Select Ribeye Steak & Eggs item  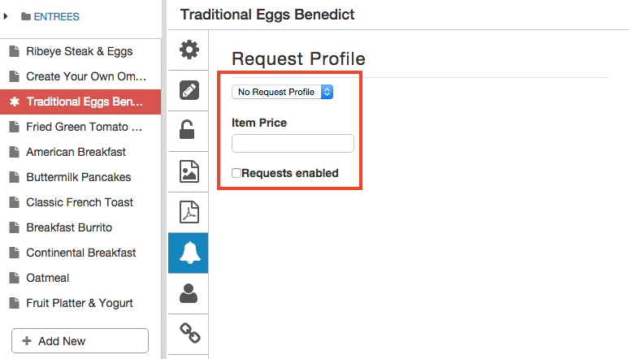coord(80,51)
